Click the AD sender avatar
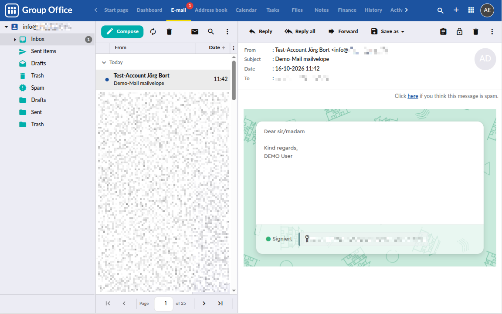The width and height of the screenshot is (502, 314). coord(485,59)
